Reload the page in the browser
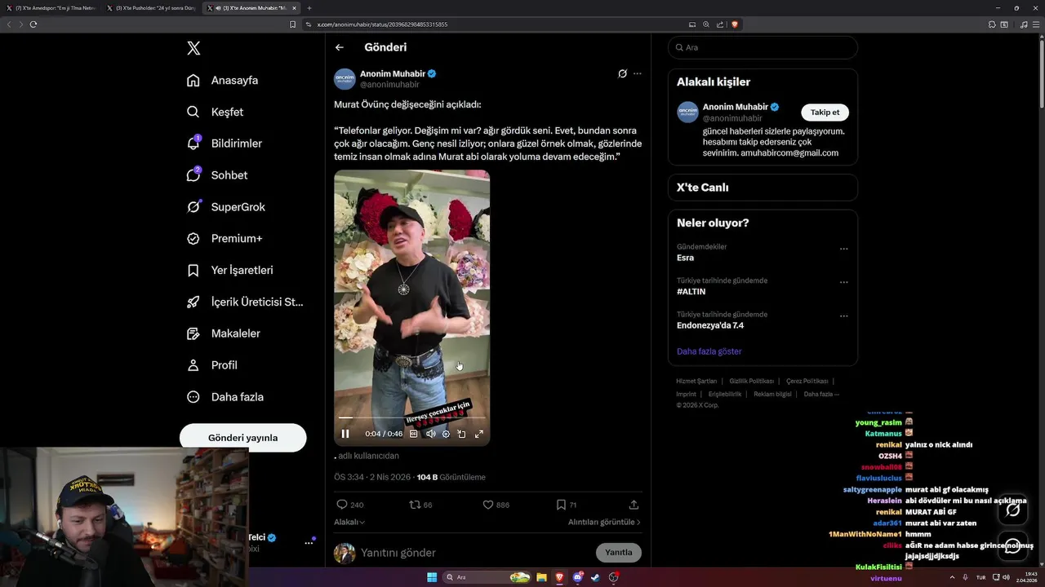This screenshot has height=587, width=1045. click(x=33, y=24)
